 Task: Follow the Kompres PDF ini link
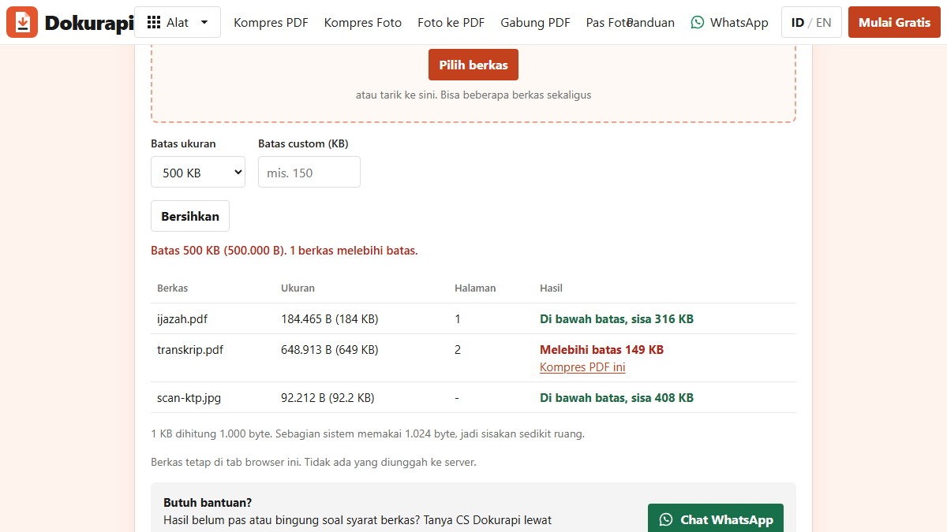click(582, 367)
